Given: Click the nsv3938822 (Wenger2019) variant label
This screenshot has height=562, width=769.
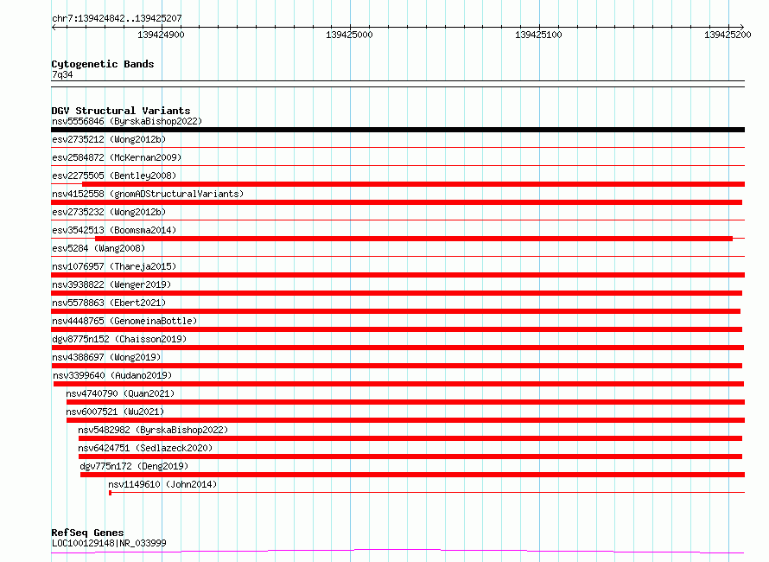Looking at the screenshot, I should tap(111, 284).
